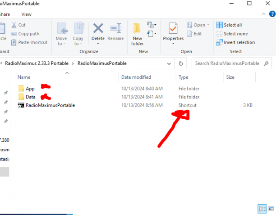Viewport: 276px width, 215px height.
Task: Click the RadioMaximusPortable shortcut icon
Action: point(21,105)
